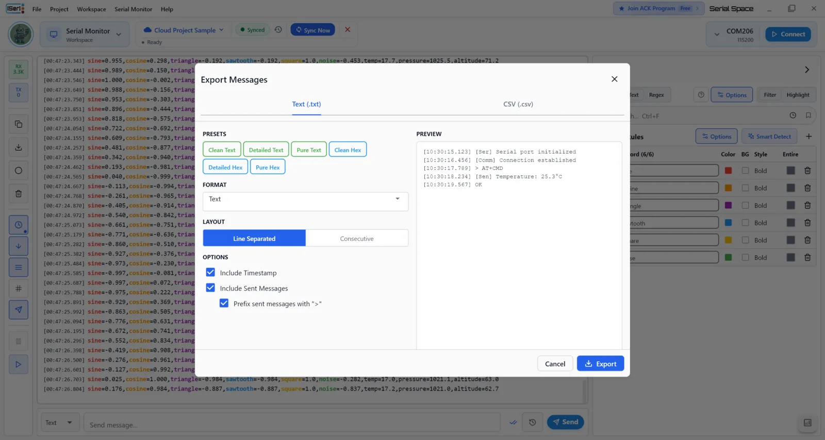Click the RX 3.3K counter badge
This screenshot has height=440, width=825.
(x=19, y=69)
